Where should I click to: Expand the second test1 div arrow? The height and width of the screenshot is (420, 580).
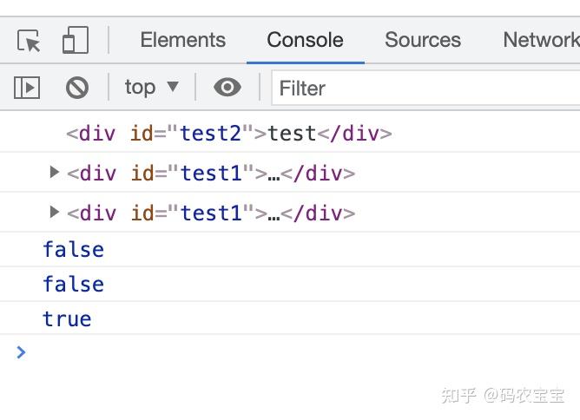pyautogui.click(x=55, y=213)
